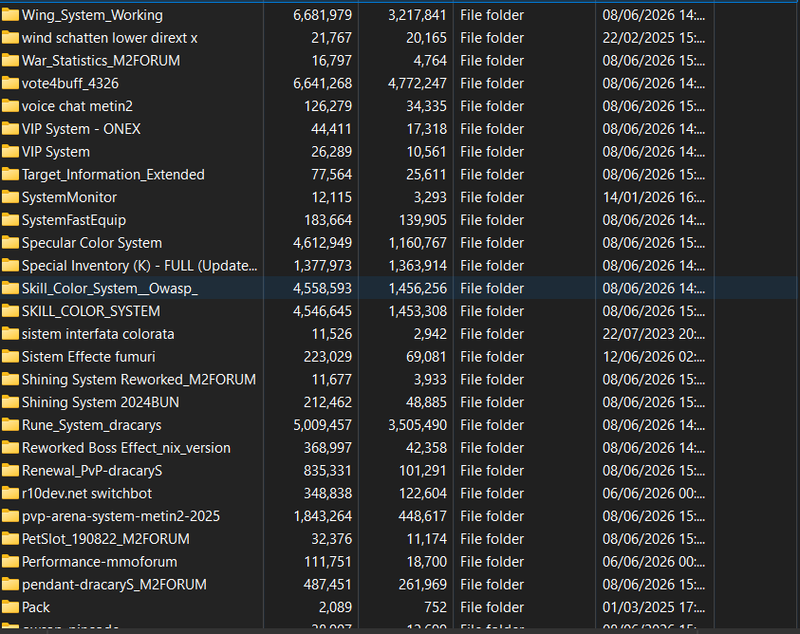Click the Specular Color System folder icon
This screenshot has width=800, height=634.
click(10, 242)
